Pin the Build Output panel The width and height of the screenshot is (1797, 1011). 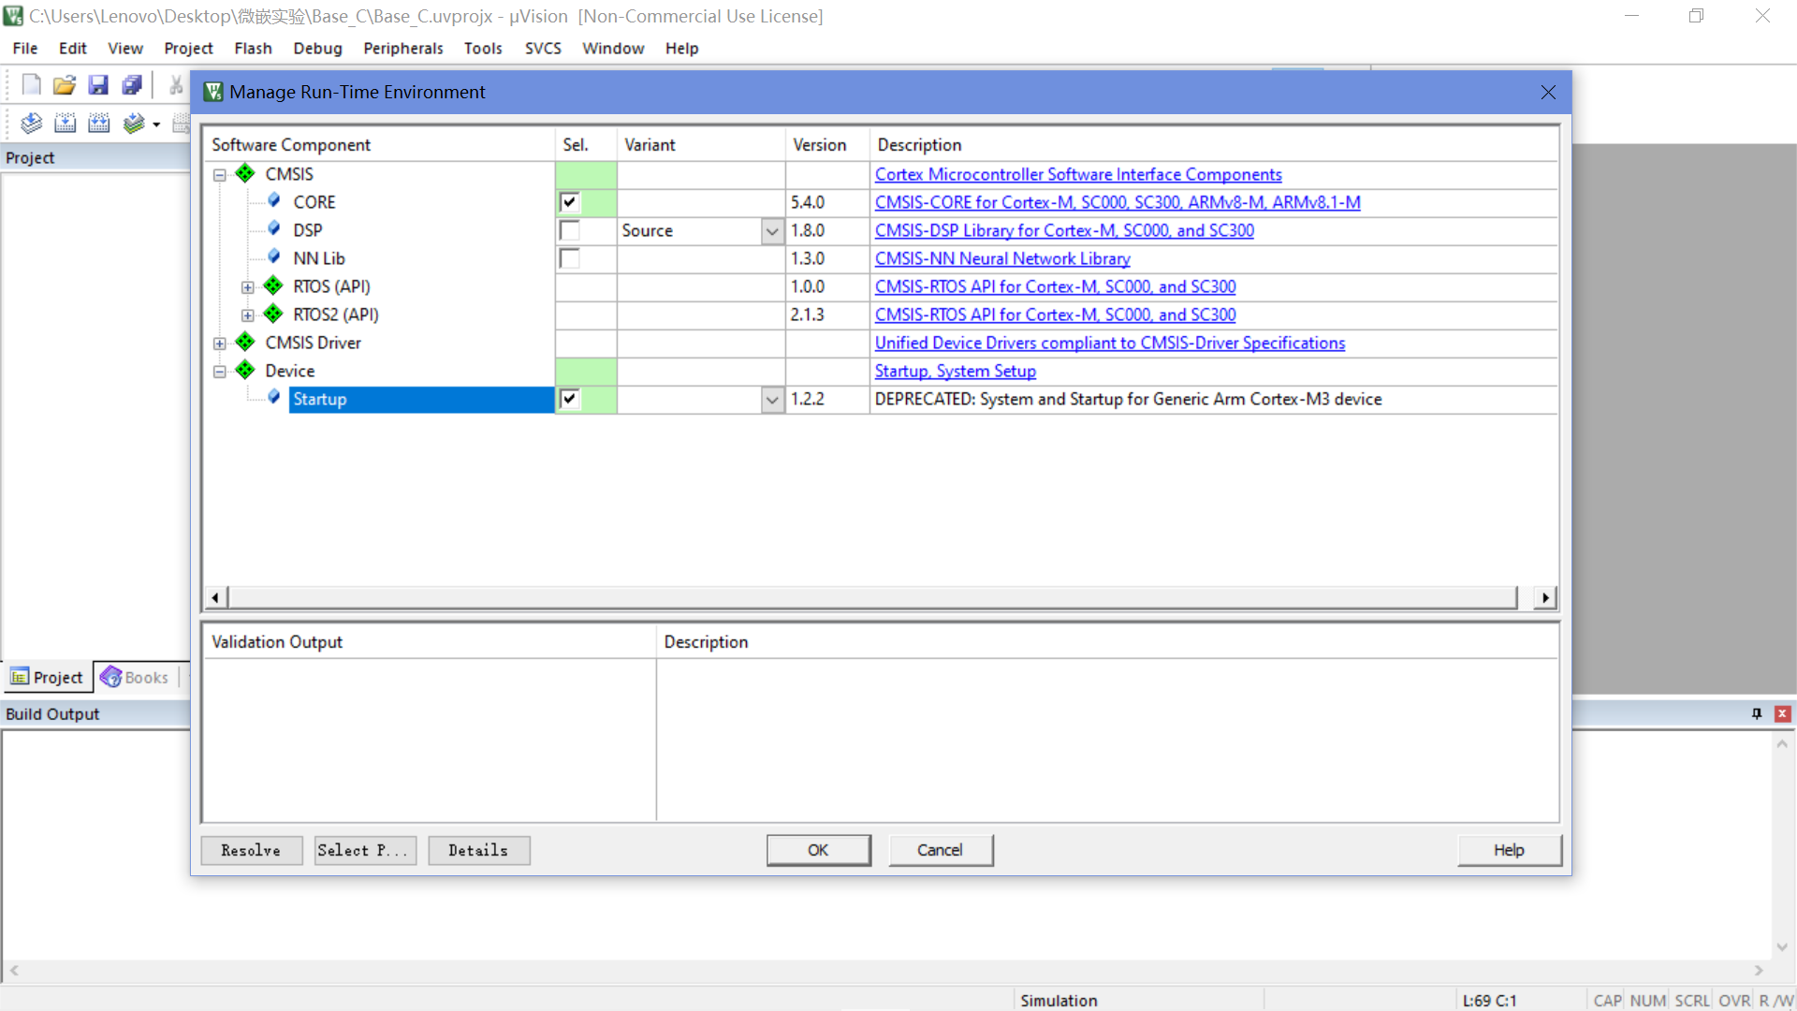tap(1757, 714)
